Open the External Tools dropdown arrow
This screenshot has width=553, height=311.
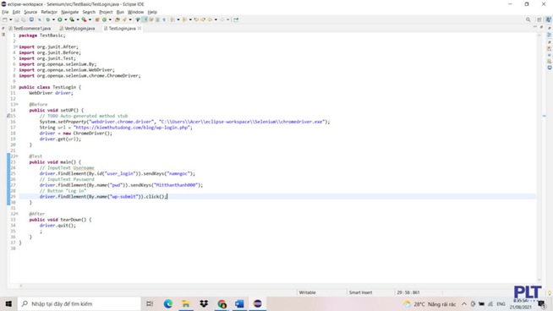click(x=90, y=19)
